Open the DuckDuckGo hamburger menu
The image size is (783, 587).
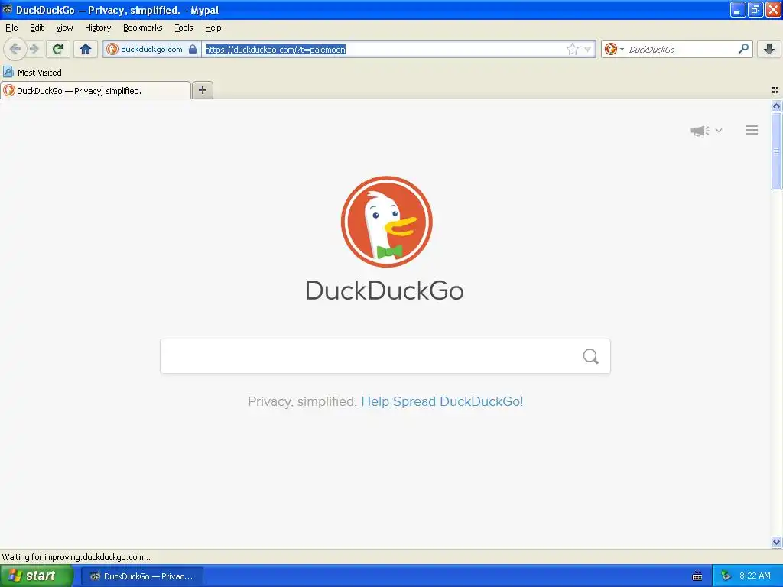(752, 130)
